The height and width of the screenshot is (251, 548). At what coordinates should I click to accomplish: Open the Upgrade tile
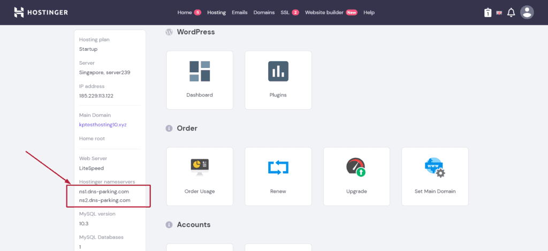(x=356, y=177)
